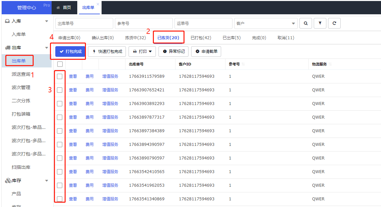The height and width of the screenshot is (207, 381).
Task: Check the row for order 17663907652421
Action: tap(60, 90)
